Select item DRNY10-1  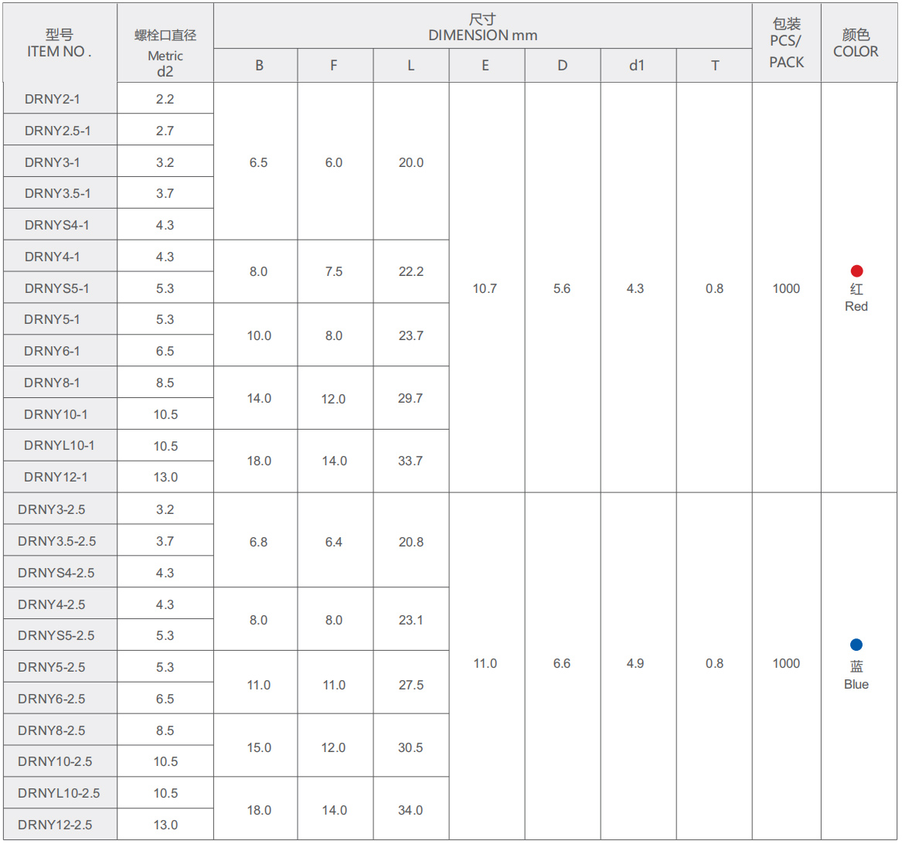56,414
